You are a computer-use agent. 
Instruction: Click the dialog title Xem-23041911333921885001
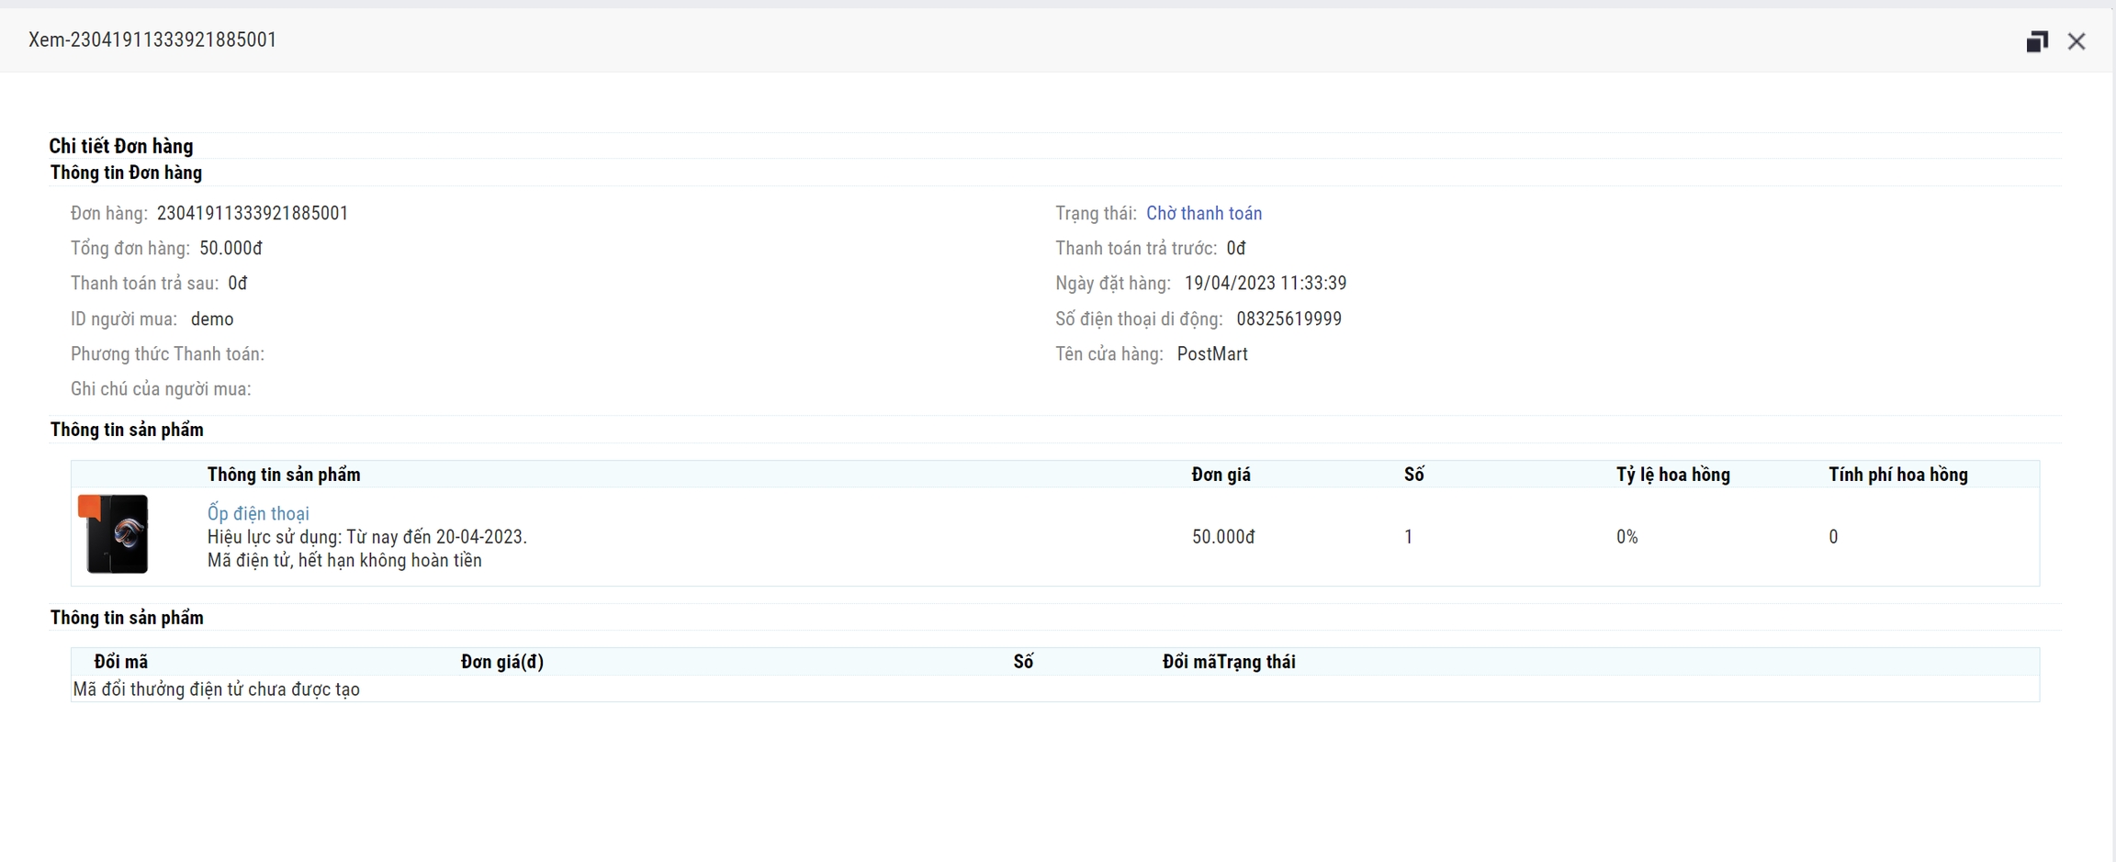[152, 39]
